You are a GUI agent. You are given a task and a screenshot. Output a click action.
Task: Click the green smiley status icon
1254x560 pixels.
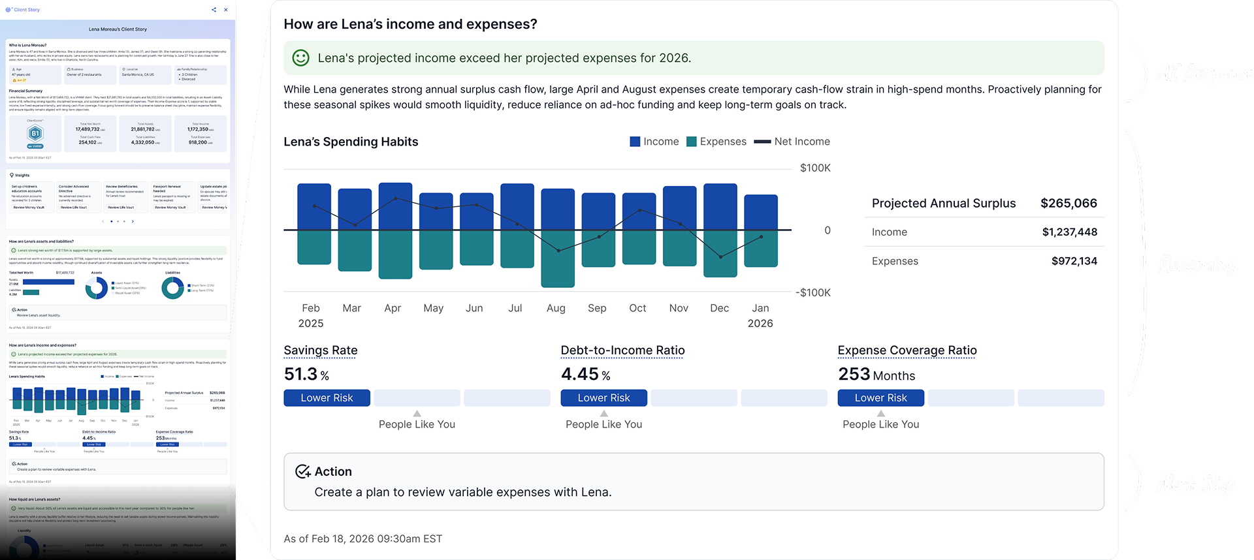pos(300,58)
